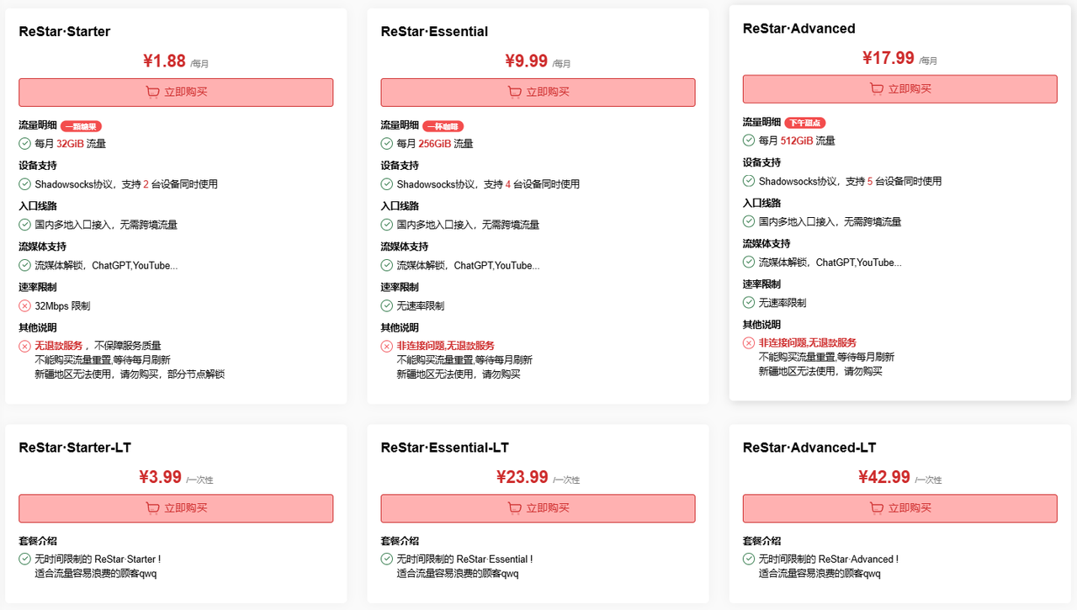Click Essential card's 无速率限制 check icon
Viewport: 1077px width, 610px height.
(387, 305)
